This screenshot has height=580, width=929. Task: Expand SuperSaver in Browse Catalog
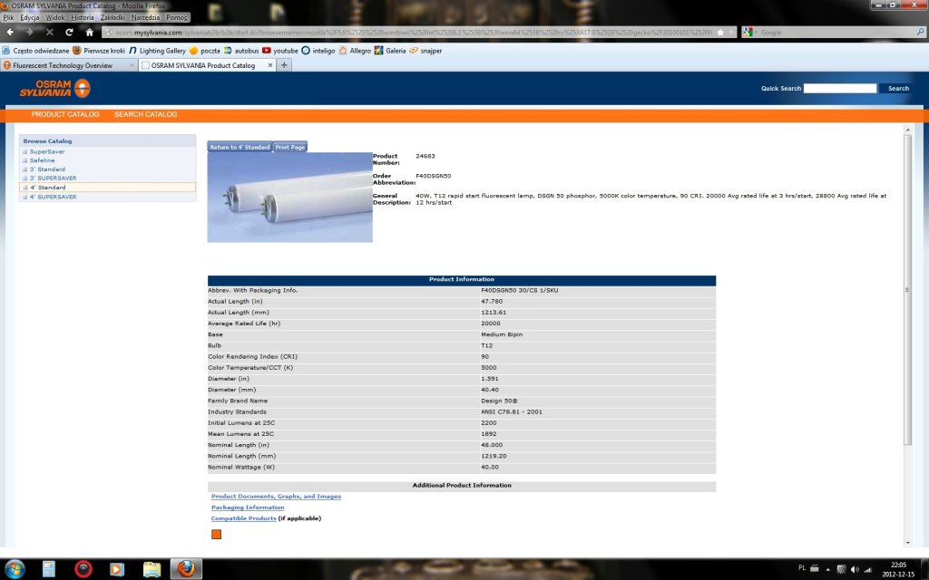[x=47, y=151]
